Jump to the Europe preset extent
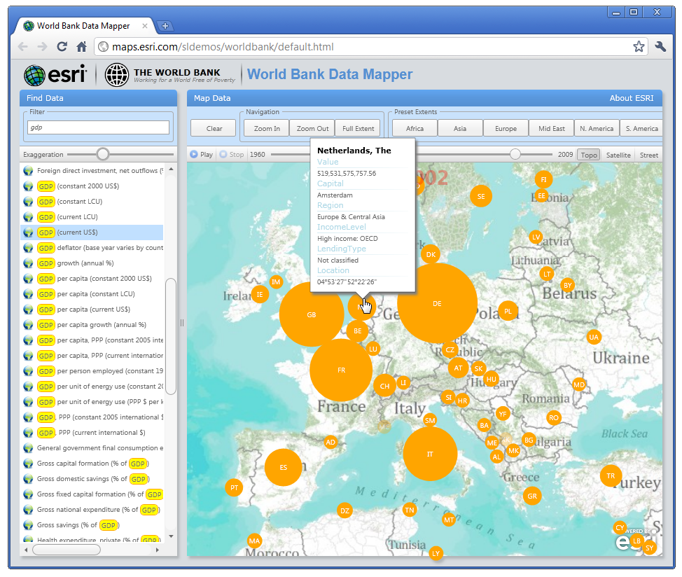 pyautogui.click(x=506, y=128)
